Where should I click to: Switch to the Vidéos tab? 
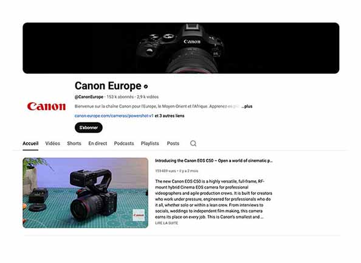point(53,144)
